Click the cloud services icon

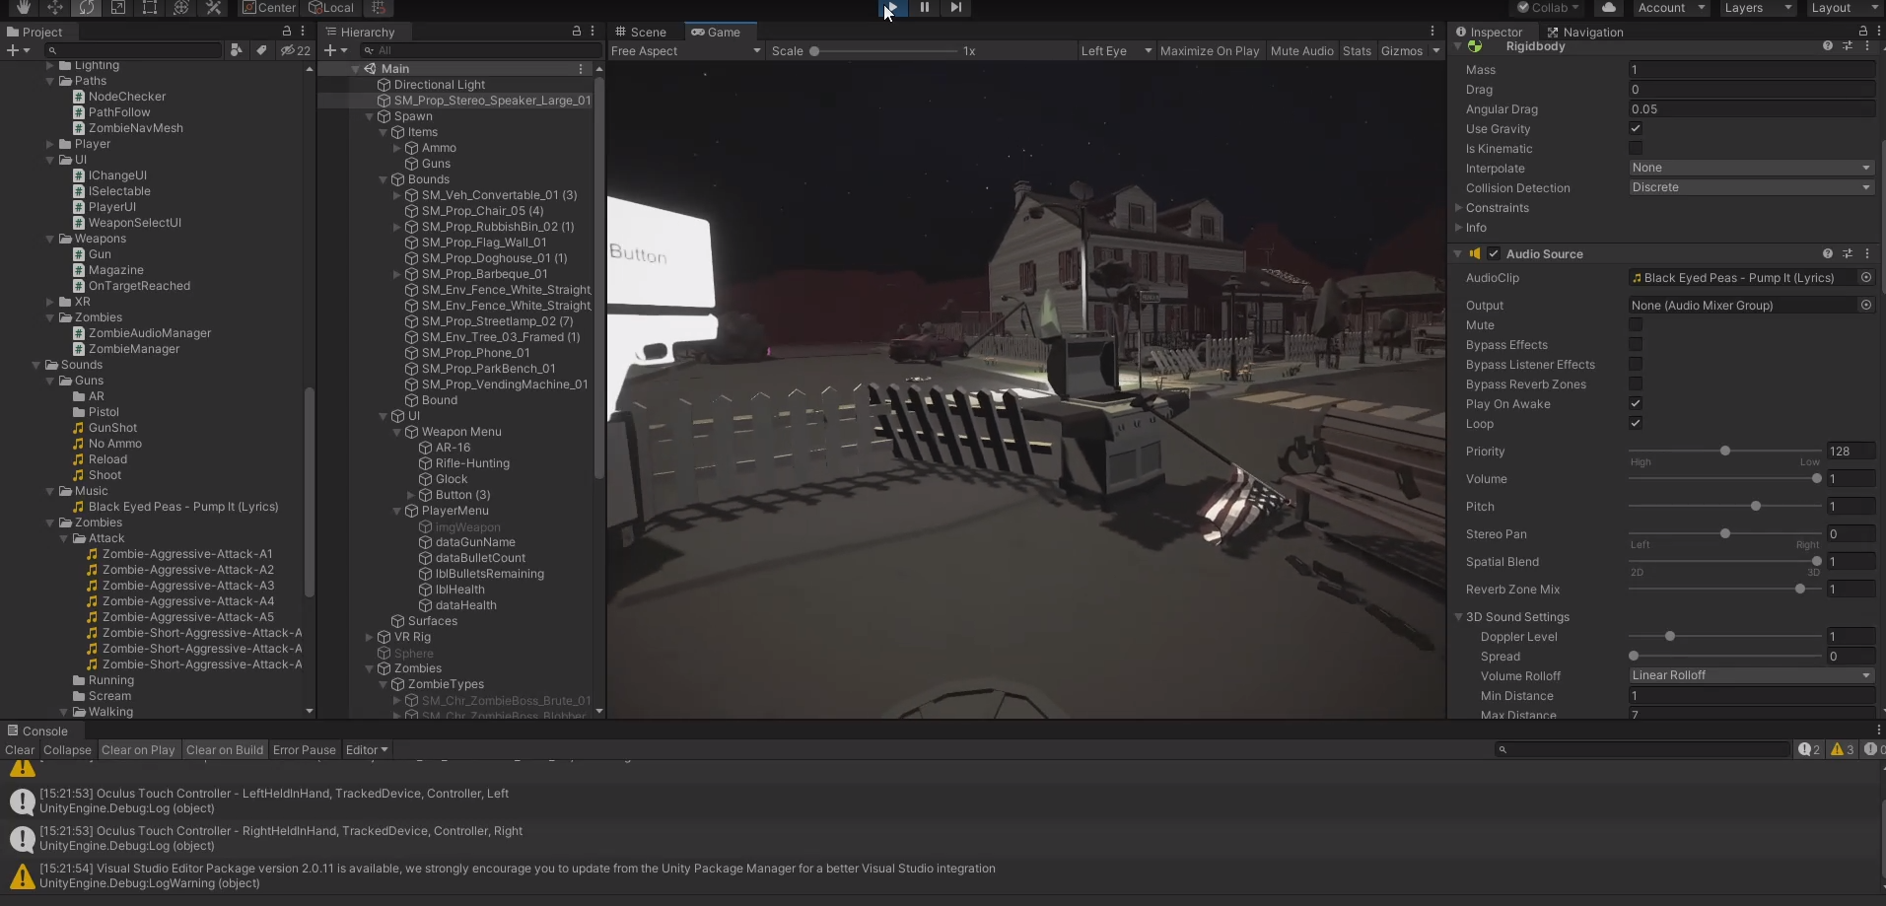[1609, 8]
